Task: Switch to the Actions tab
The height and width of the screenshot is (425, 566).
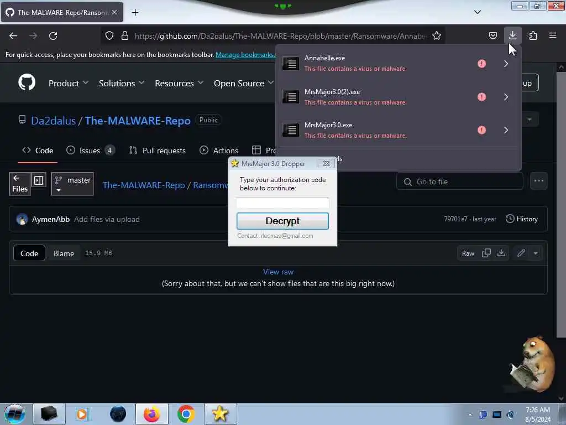Action: coord(219,151)
